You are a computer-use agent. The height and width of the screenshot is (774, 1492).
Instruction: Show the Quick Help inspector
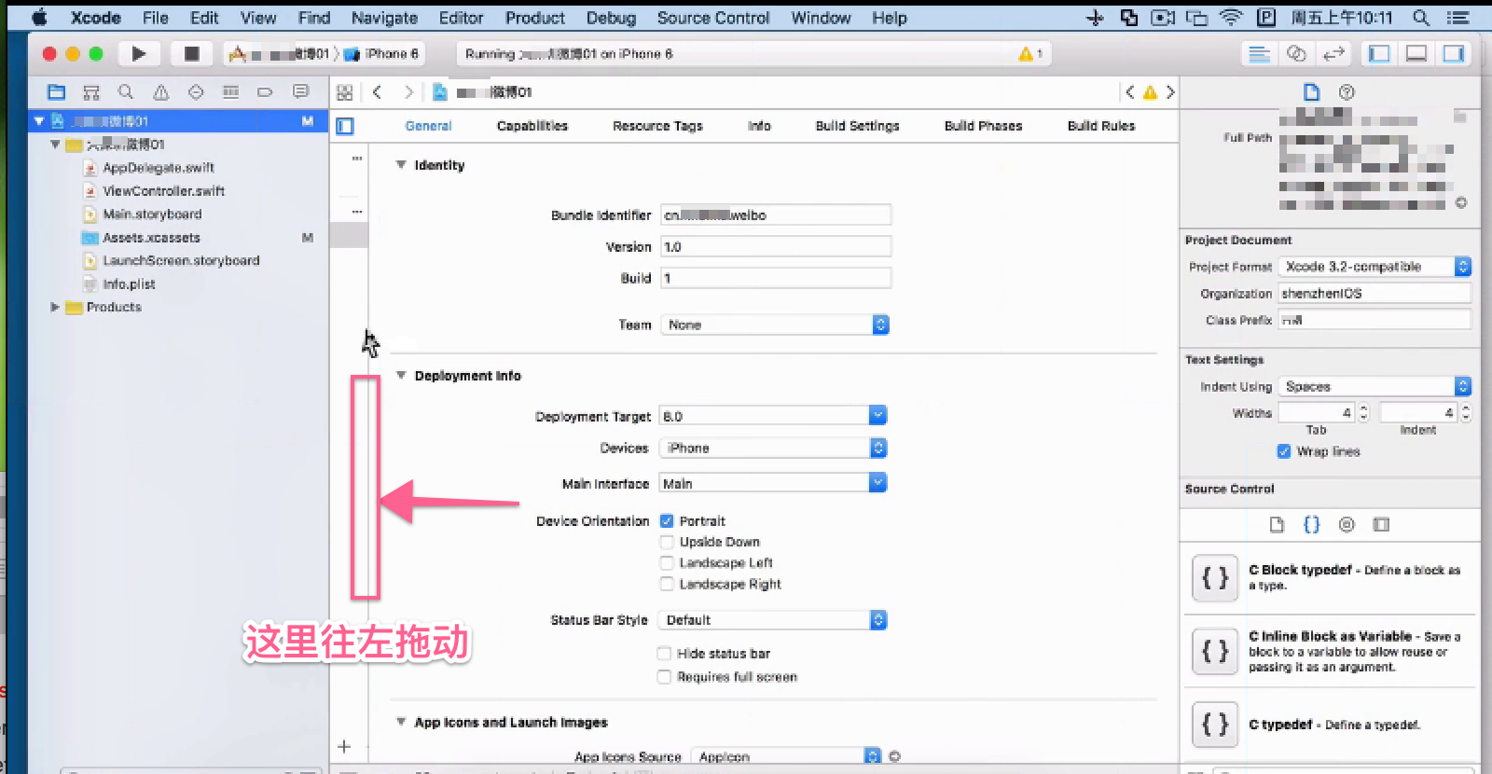[x=1347, y=92]
